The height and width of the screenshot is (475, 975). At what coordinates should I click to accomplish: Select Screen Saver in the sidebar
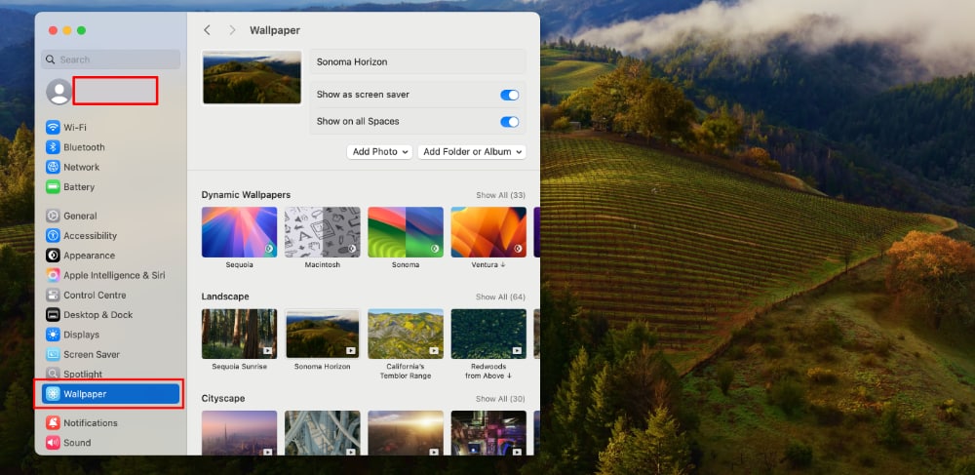111,354
